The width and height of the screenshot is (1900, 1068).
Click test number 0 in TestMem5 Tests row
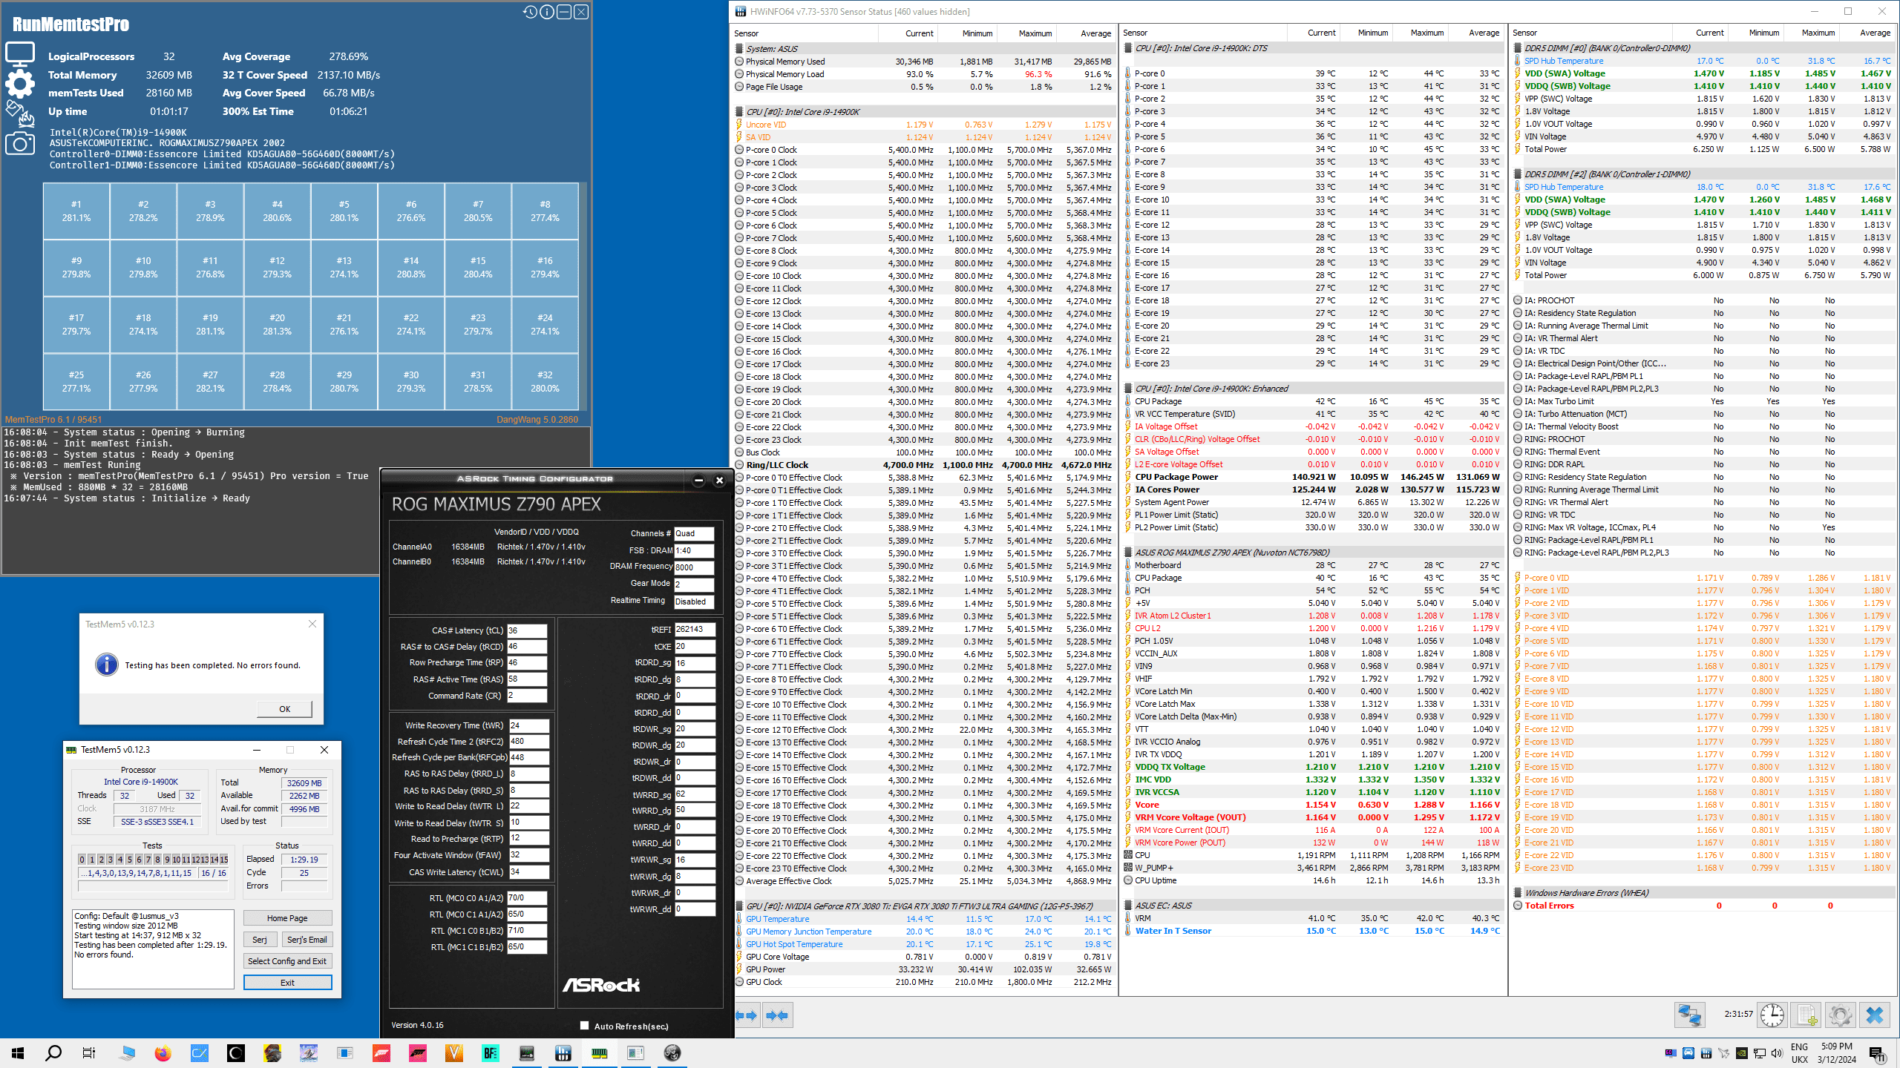82,859
